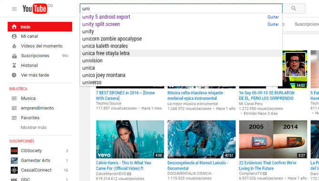
Task: Open the emprendimiento playlist
Action: [x=38, y=108]
